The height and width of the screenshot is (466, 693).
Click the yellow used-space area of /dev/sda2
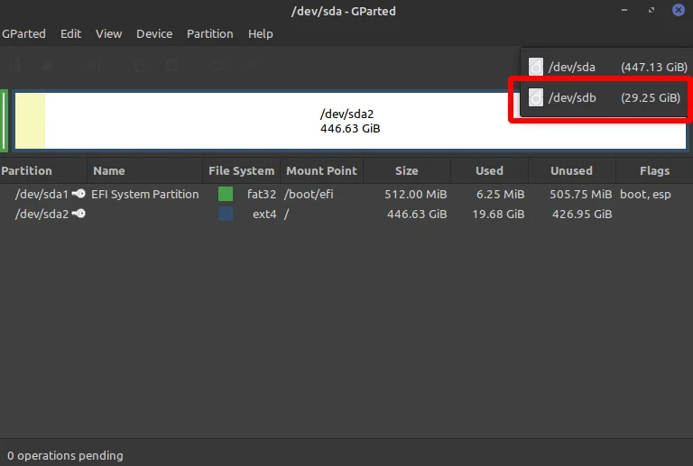click(x=30, y=121)
